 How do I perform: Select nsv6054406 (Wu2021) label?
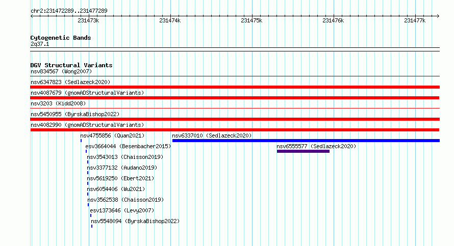(116, 189)
